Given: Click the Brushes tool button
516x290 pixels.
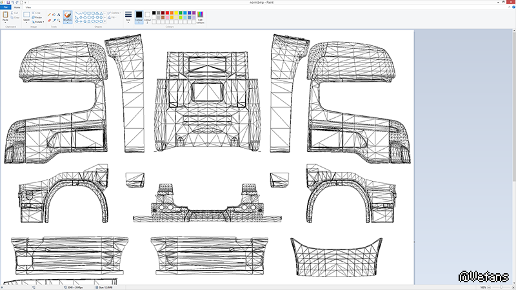Looking at the screenshot, I should coord(67,17).
